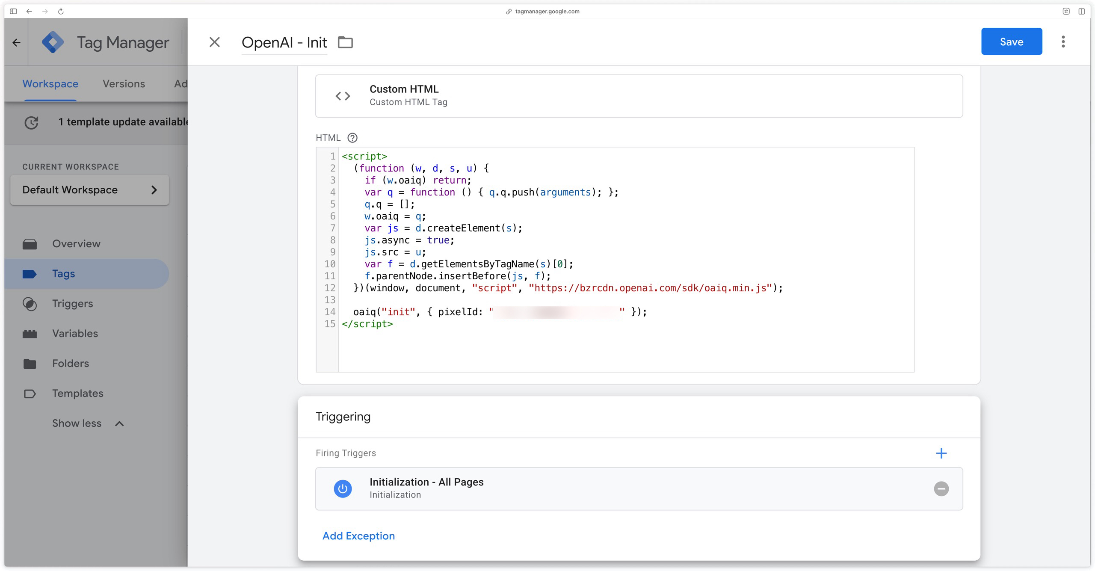Open Folders in the sidebar
The width and height of the screenshot is (1095, 571).
pos(71,364)
